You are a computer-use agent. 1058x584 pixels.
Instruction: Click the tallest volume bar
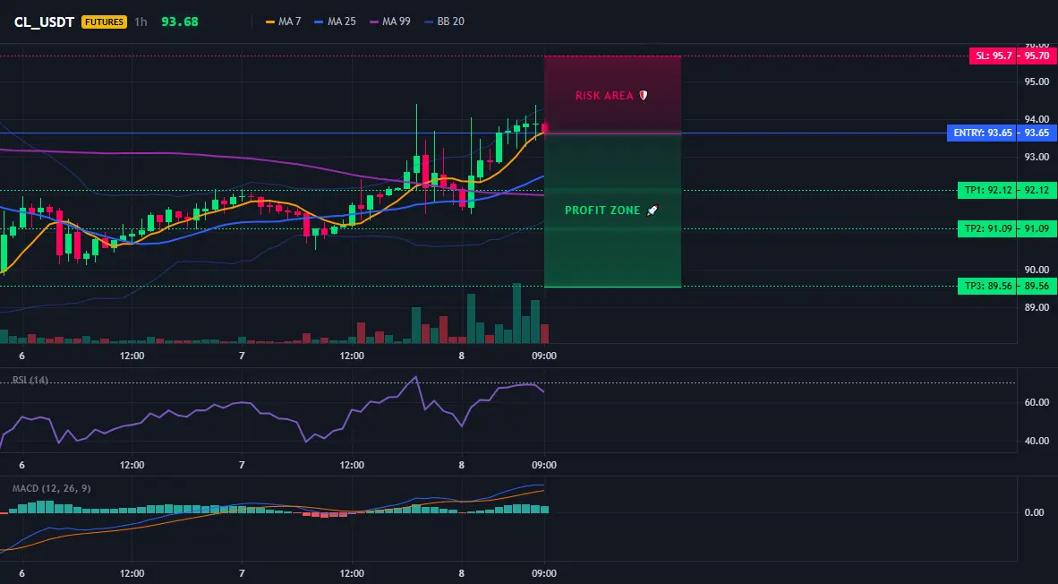516,313
